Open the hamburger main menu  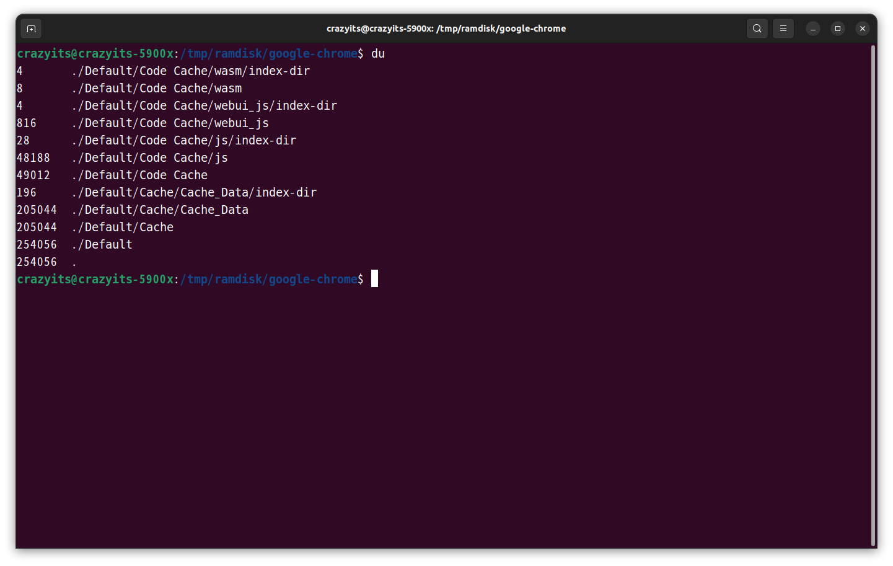pyautogui.click(x=783, y=29)
